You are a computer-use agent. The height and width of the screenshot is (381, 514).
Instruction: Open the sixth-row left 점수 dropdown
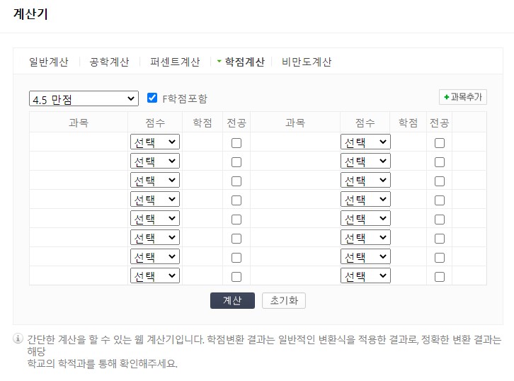(155, 237)
